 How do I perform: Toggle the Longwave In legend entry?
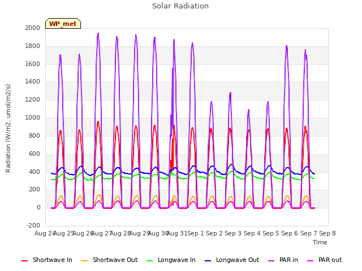[171, 260]
